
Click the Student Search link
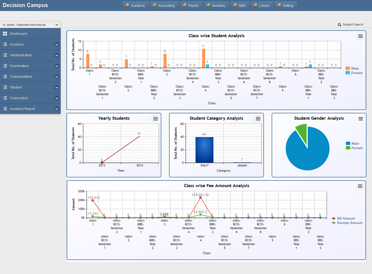coord(353,25)
